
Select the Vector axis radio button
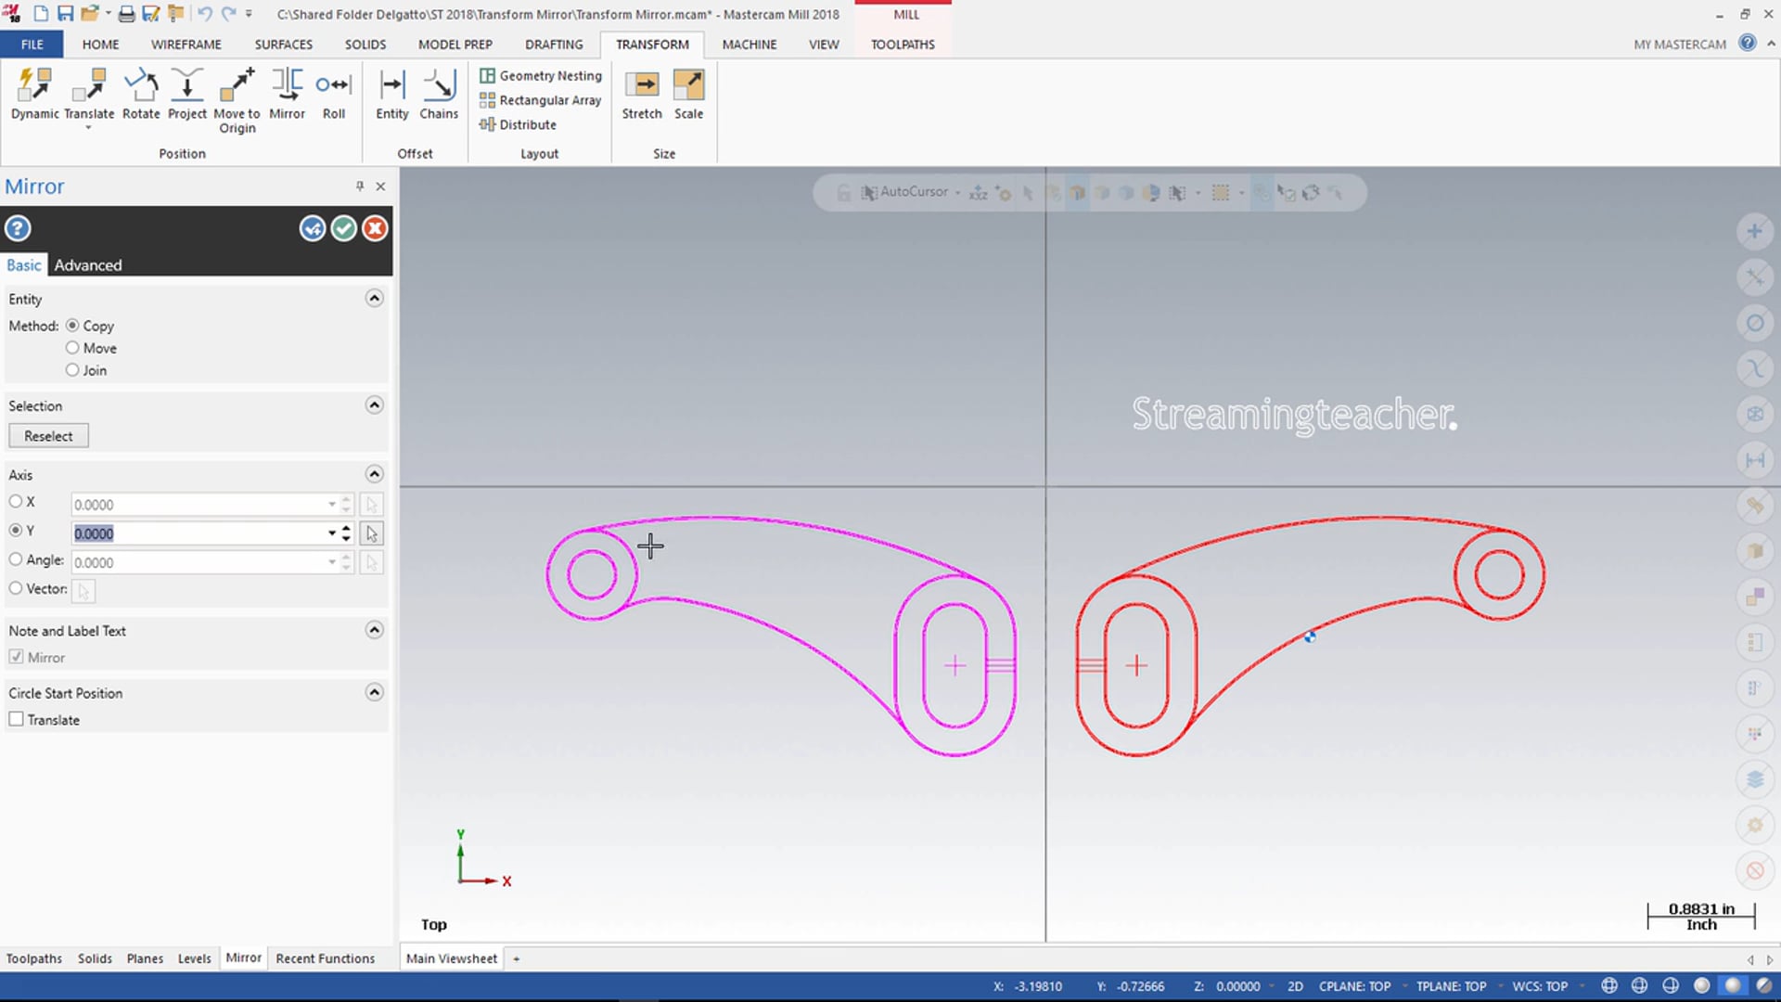16,588
